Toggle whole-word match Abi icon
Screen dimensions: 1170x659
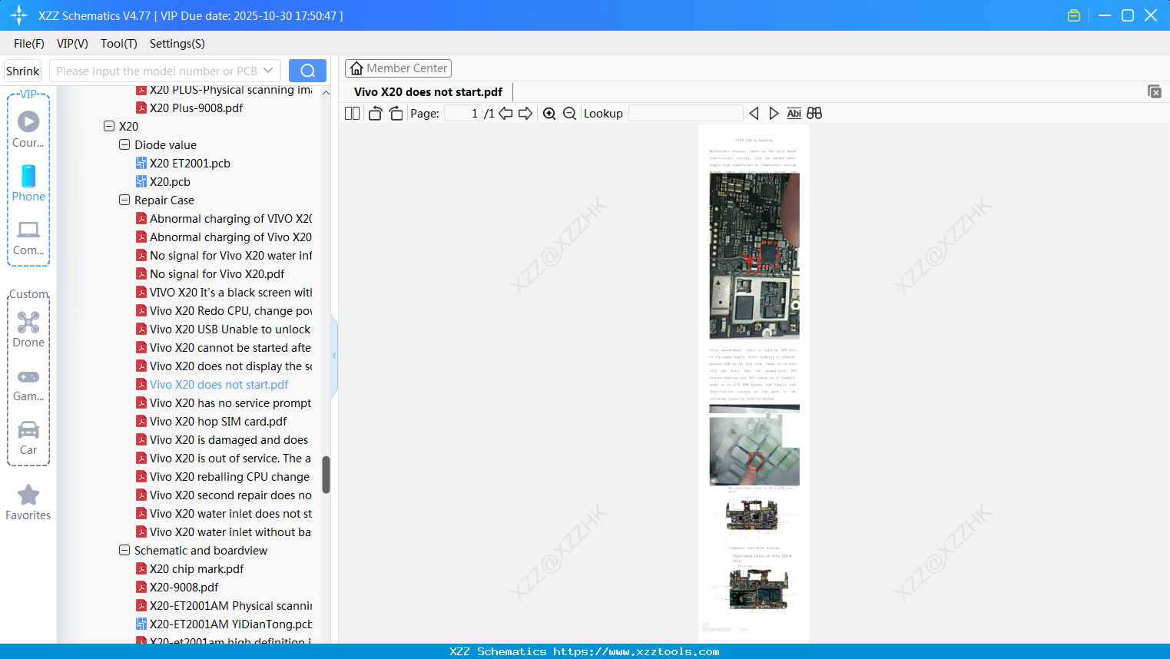794,114
